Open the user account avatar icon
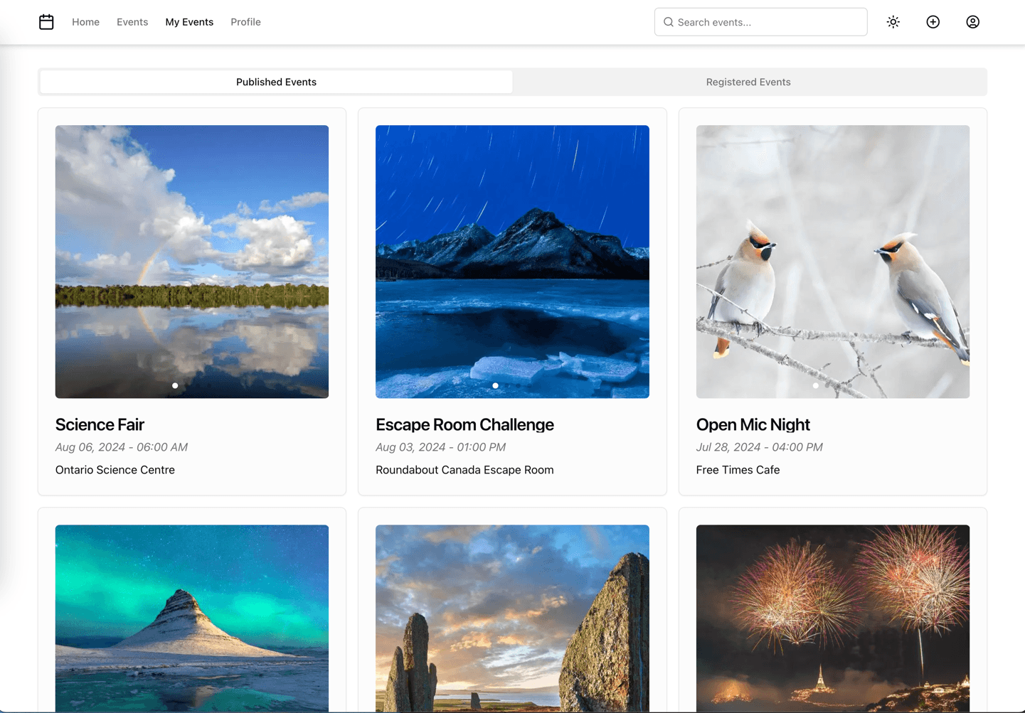Viewport: 1025px width, 713px height. tap(973, 22)
